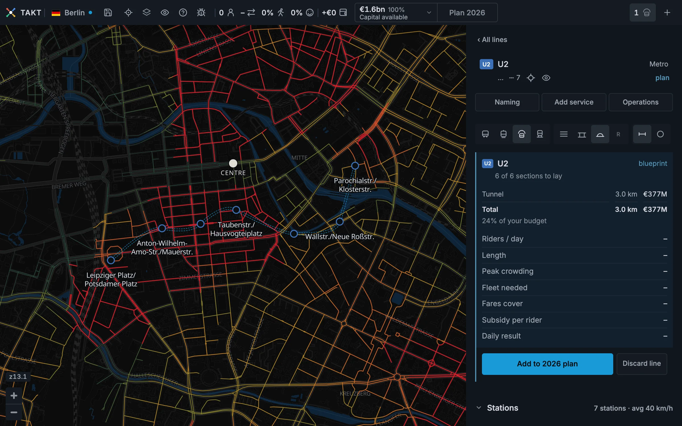Click the z13.1 zoom level label
Screen dimensions: 682x426
[18, 377]
